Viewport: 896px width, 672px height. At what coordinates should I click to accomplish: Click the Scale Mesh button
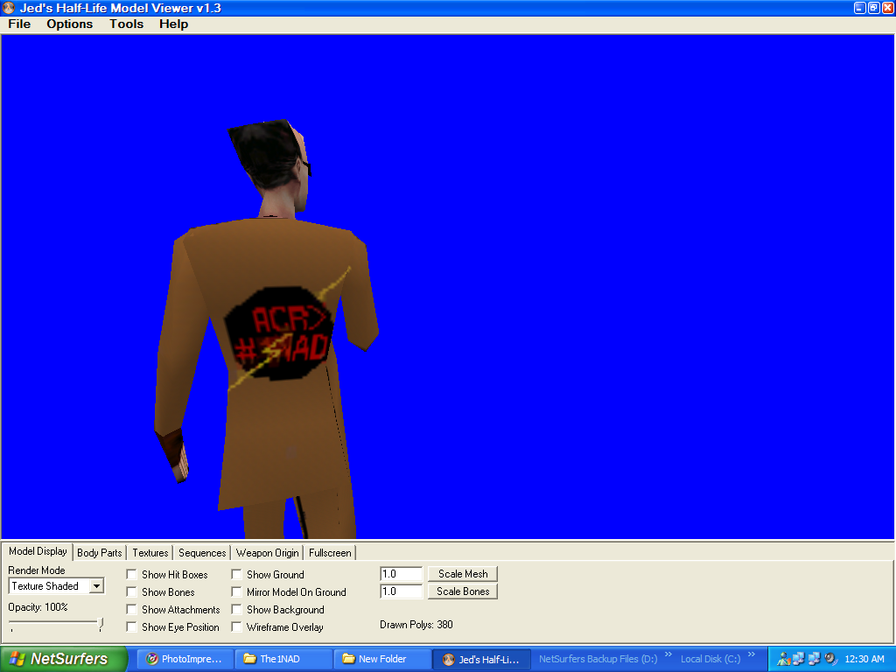point(463,574)
